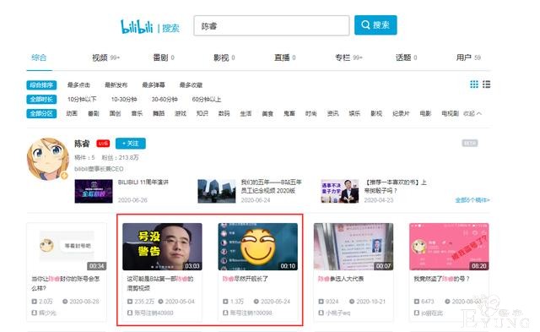This screenshot has height=332, width=540.
Task: Click the blue 搜索 search button
Action: pyautogui.click(x=375, y=24)
